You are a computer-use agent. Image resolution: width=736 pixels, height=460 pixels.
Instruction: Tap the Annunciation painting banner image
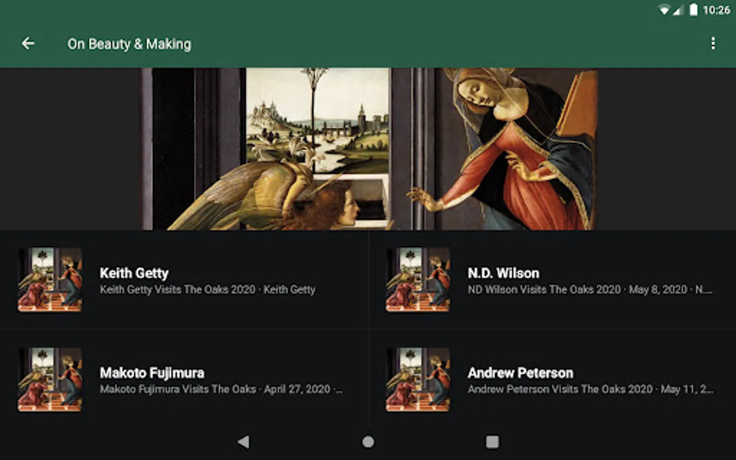click(368, 149)
